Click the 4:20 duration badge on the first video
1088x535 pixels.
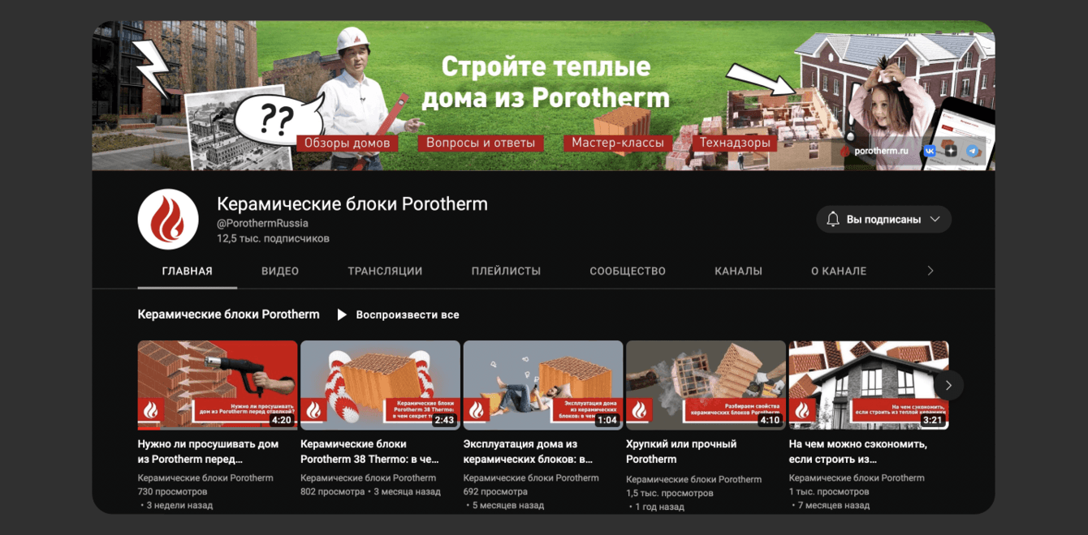click(282, 421)
